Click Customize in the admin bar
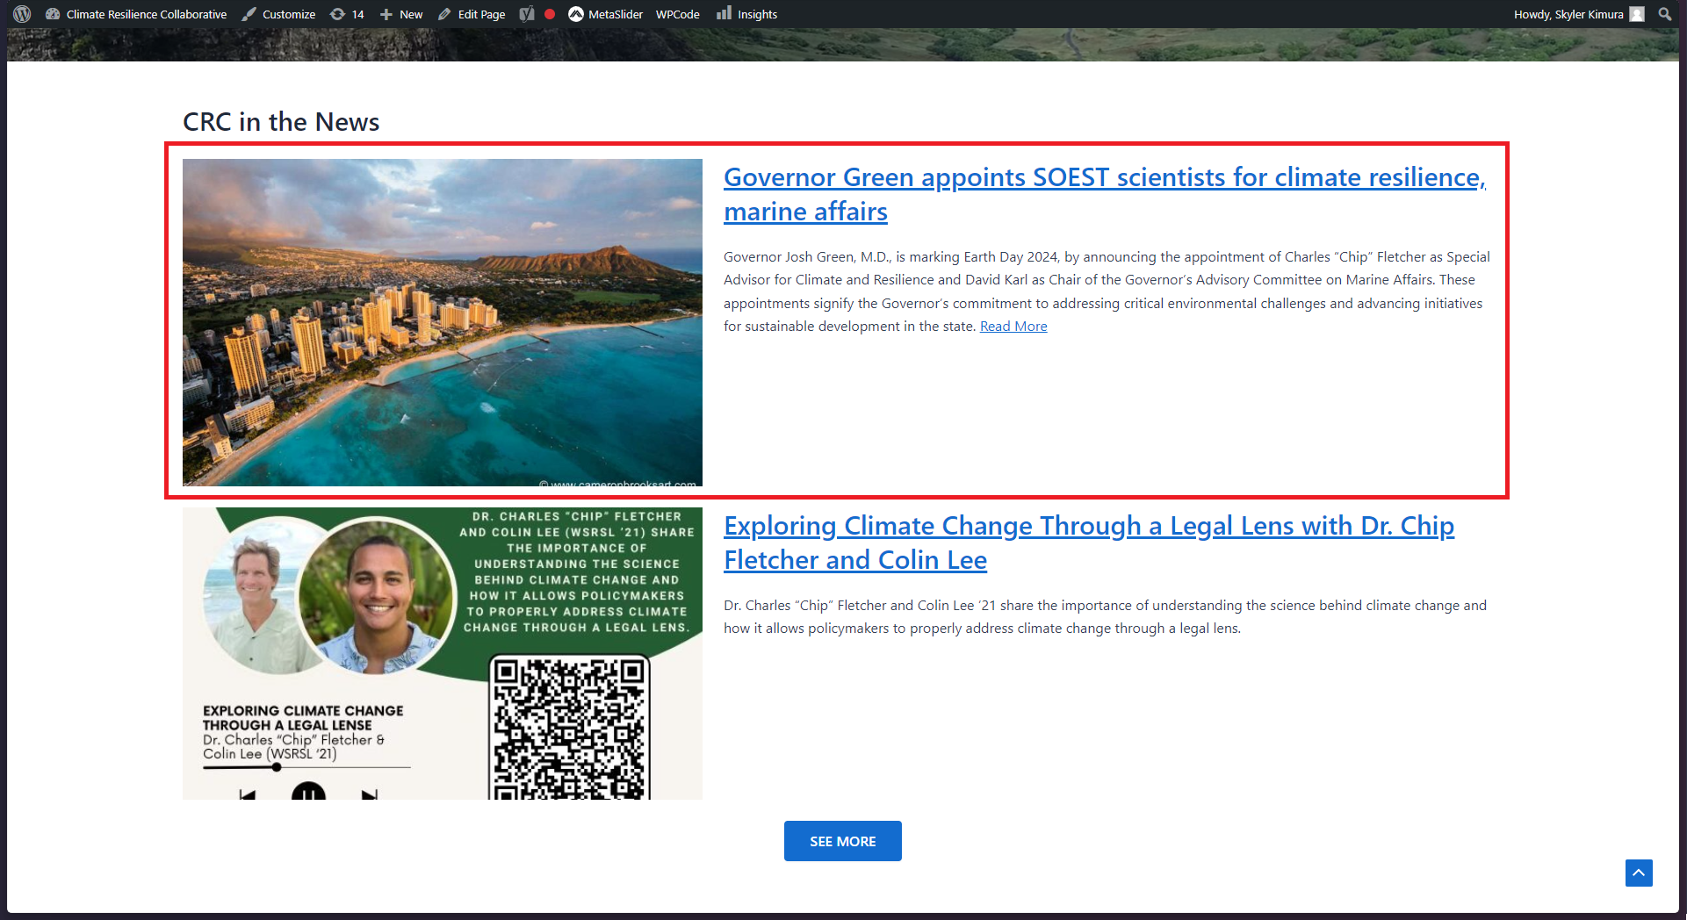The height and width of the screenshot is (920, 1687). tap(278, 14)
